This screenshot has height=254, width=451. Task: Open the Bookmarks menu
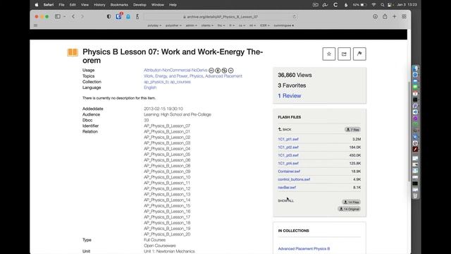coord(119,5)
